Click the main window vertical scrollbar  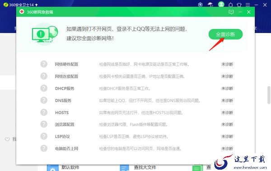(269, 95)
